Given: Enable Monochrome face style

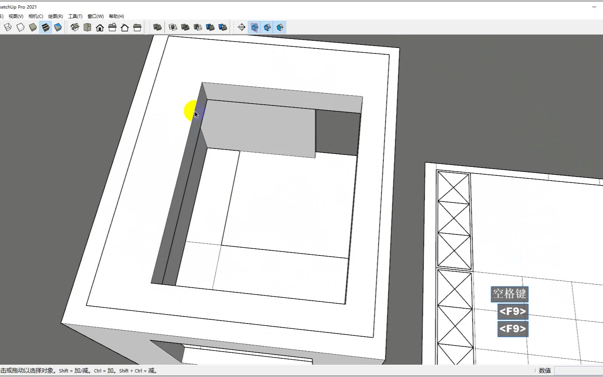Looking at the screenshot, I should [x=58, y=27].
